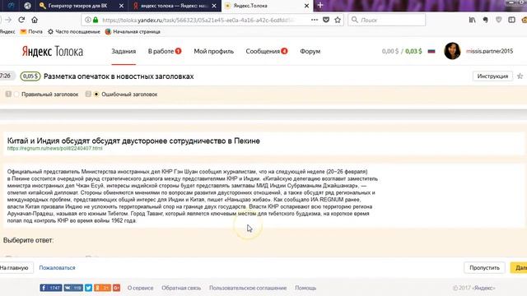Switch to the Генератор тизеров для ВК tab
The image size is (527, 296).
[77, 6]
